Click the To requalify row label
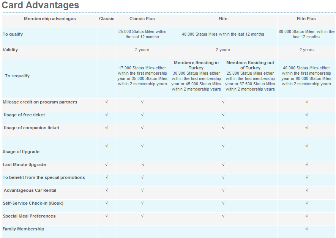336x238 pixels. click(17, 76)
